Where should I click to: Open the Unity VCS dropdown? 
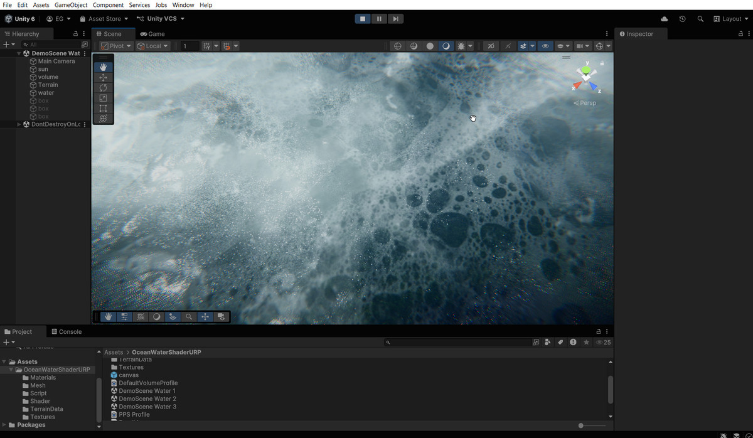[161, 19]
